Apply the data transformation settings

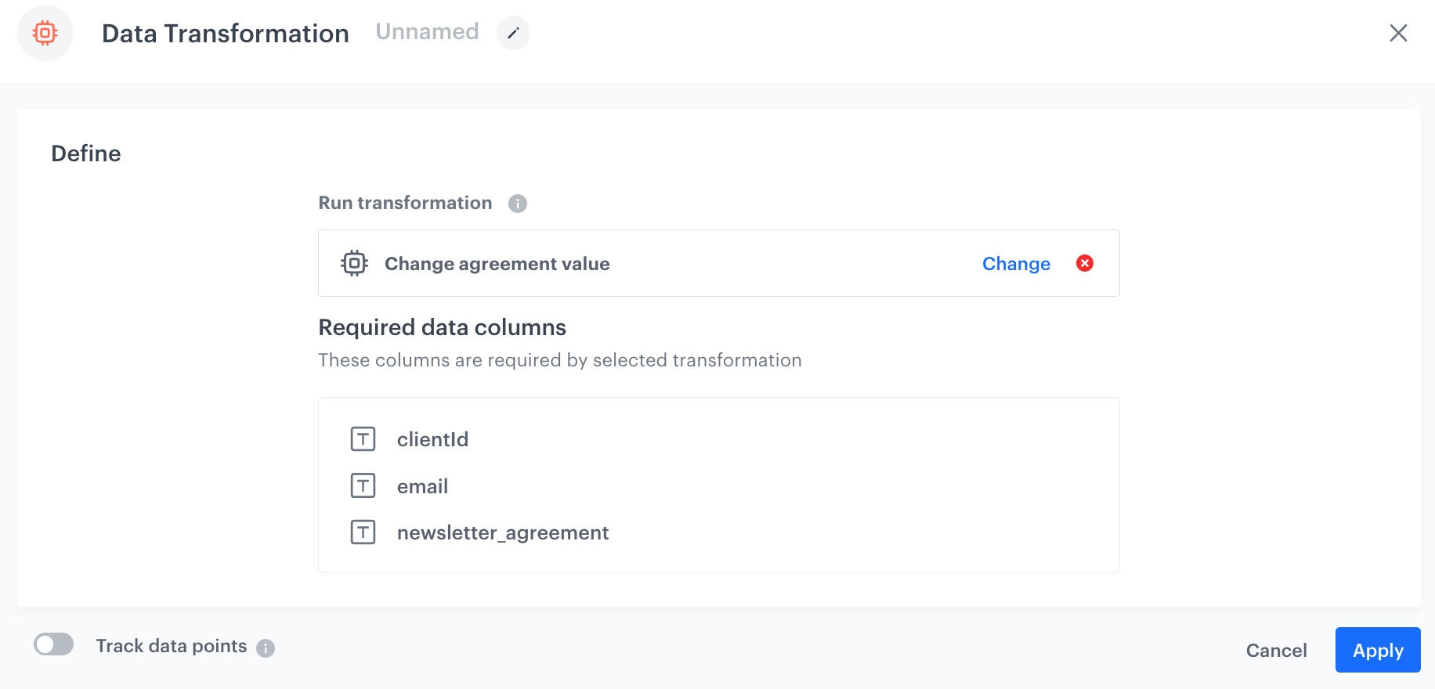click(1378, 650)
